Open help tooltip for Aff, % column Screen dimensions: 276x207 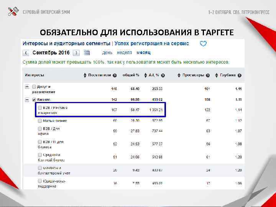click(x=163, y=76)
